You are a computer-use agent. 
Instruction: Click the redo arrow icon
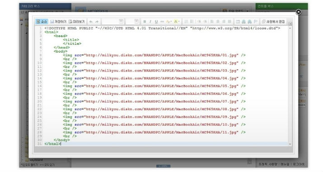pos(97,21)
